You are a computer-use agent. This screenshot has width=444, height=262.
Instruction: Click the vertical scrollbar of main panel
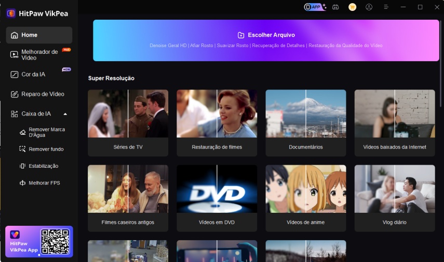pyautogui.click(x=440, y=64)
